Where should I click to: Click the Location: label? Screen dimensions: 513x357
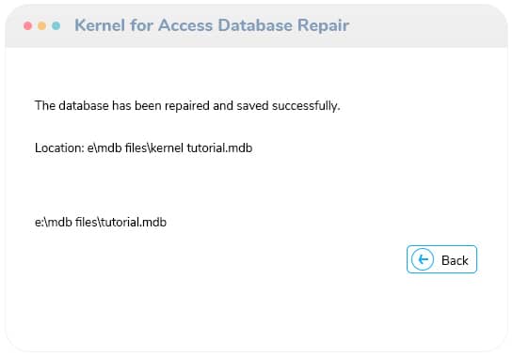pos(59,147)
